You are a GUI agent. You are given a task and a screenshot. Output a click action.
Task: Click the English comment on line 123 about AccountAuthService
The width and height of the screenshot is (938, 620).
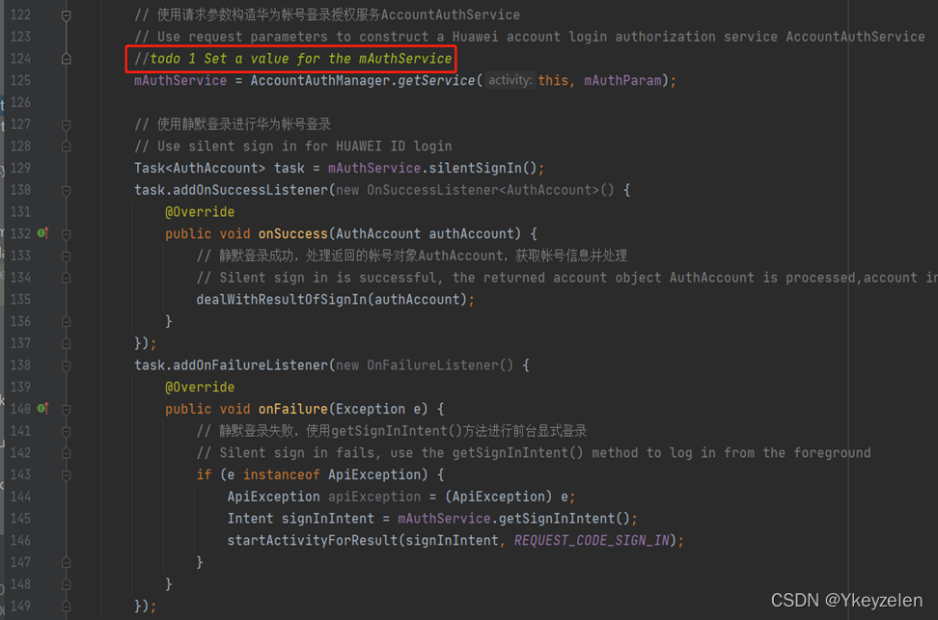click(530, 37)
